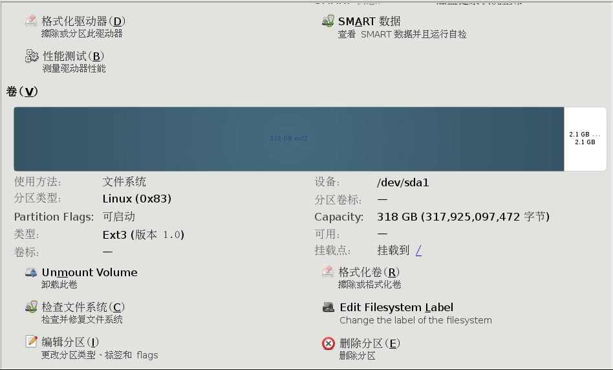Click the Unmount Volume eject icon
This screenshot has height=370, width=613.
(31, 272)
